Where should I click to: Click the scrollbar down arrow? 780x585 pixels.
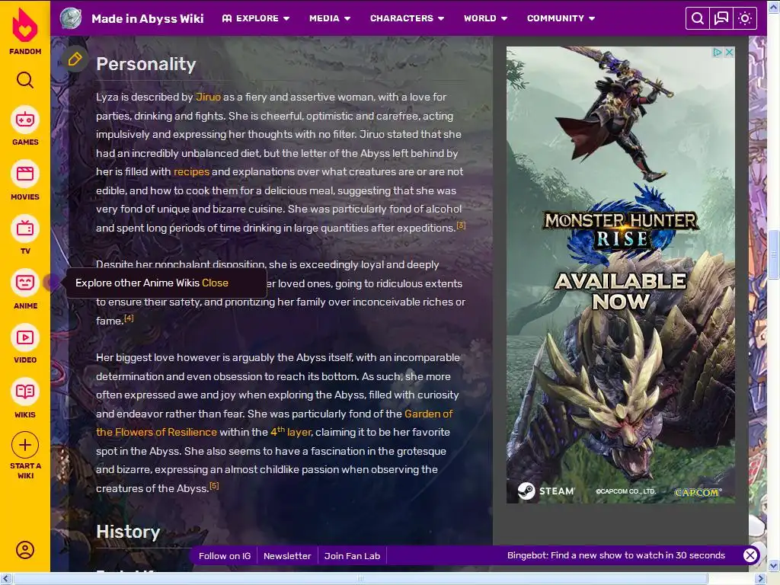pyautogui.click(x=773, y=566)
